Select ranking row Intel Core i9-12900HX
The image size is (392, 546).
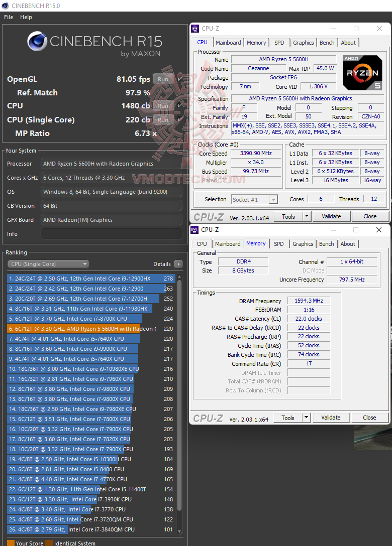pos(90,279)
